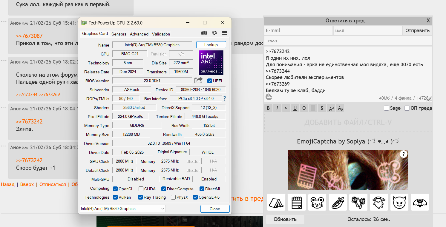Apply subscript formatting in reply form
Viewport: 446px width, 227px height.
click(341, 108)
